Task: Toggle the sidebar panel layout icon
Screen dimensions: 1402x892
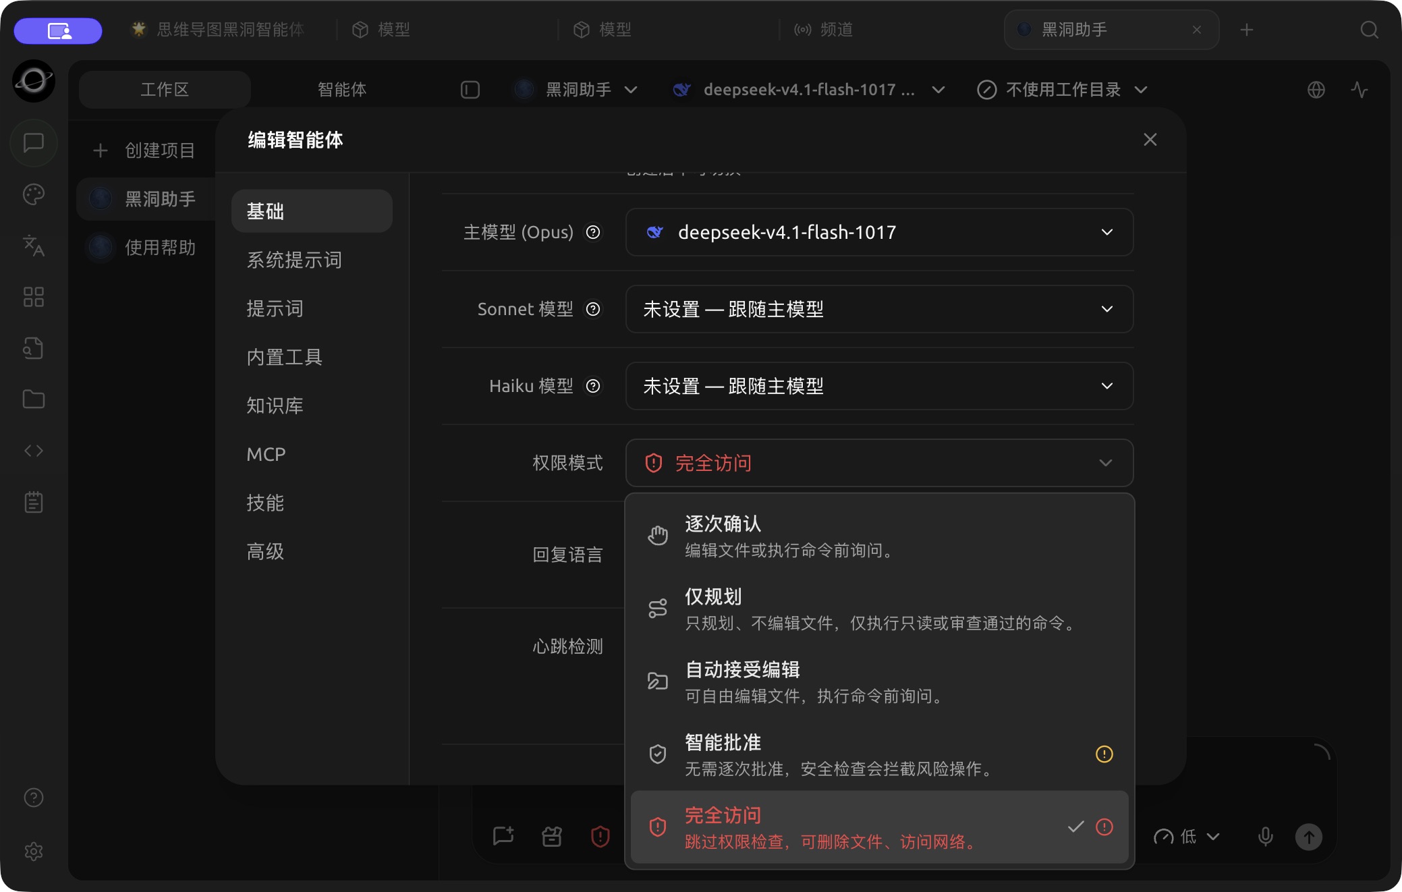Action: [x=470, y=90]
